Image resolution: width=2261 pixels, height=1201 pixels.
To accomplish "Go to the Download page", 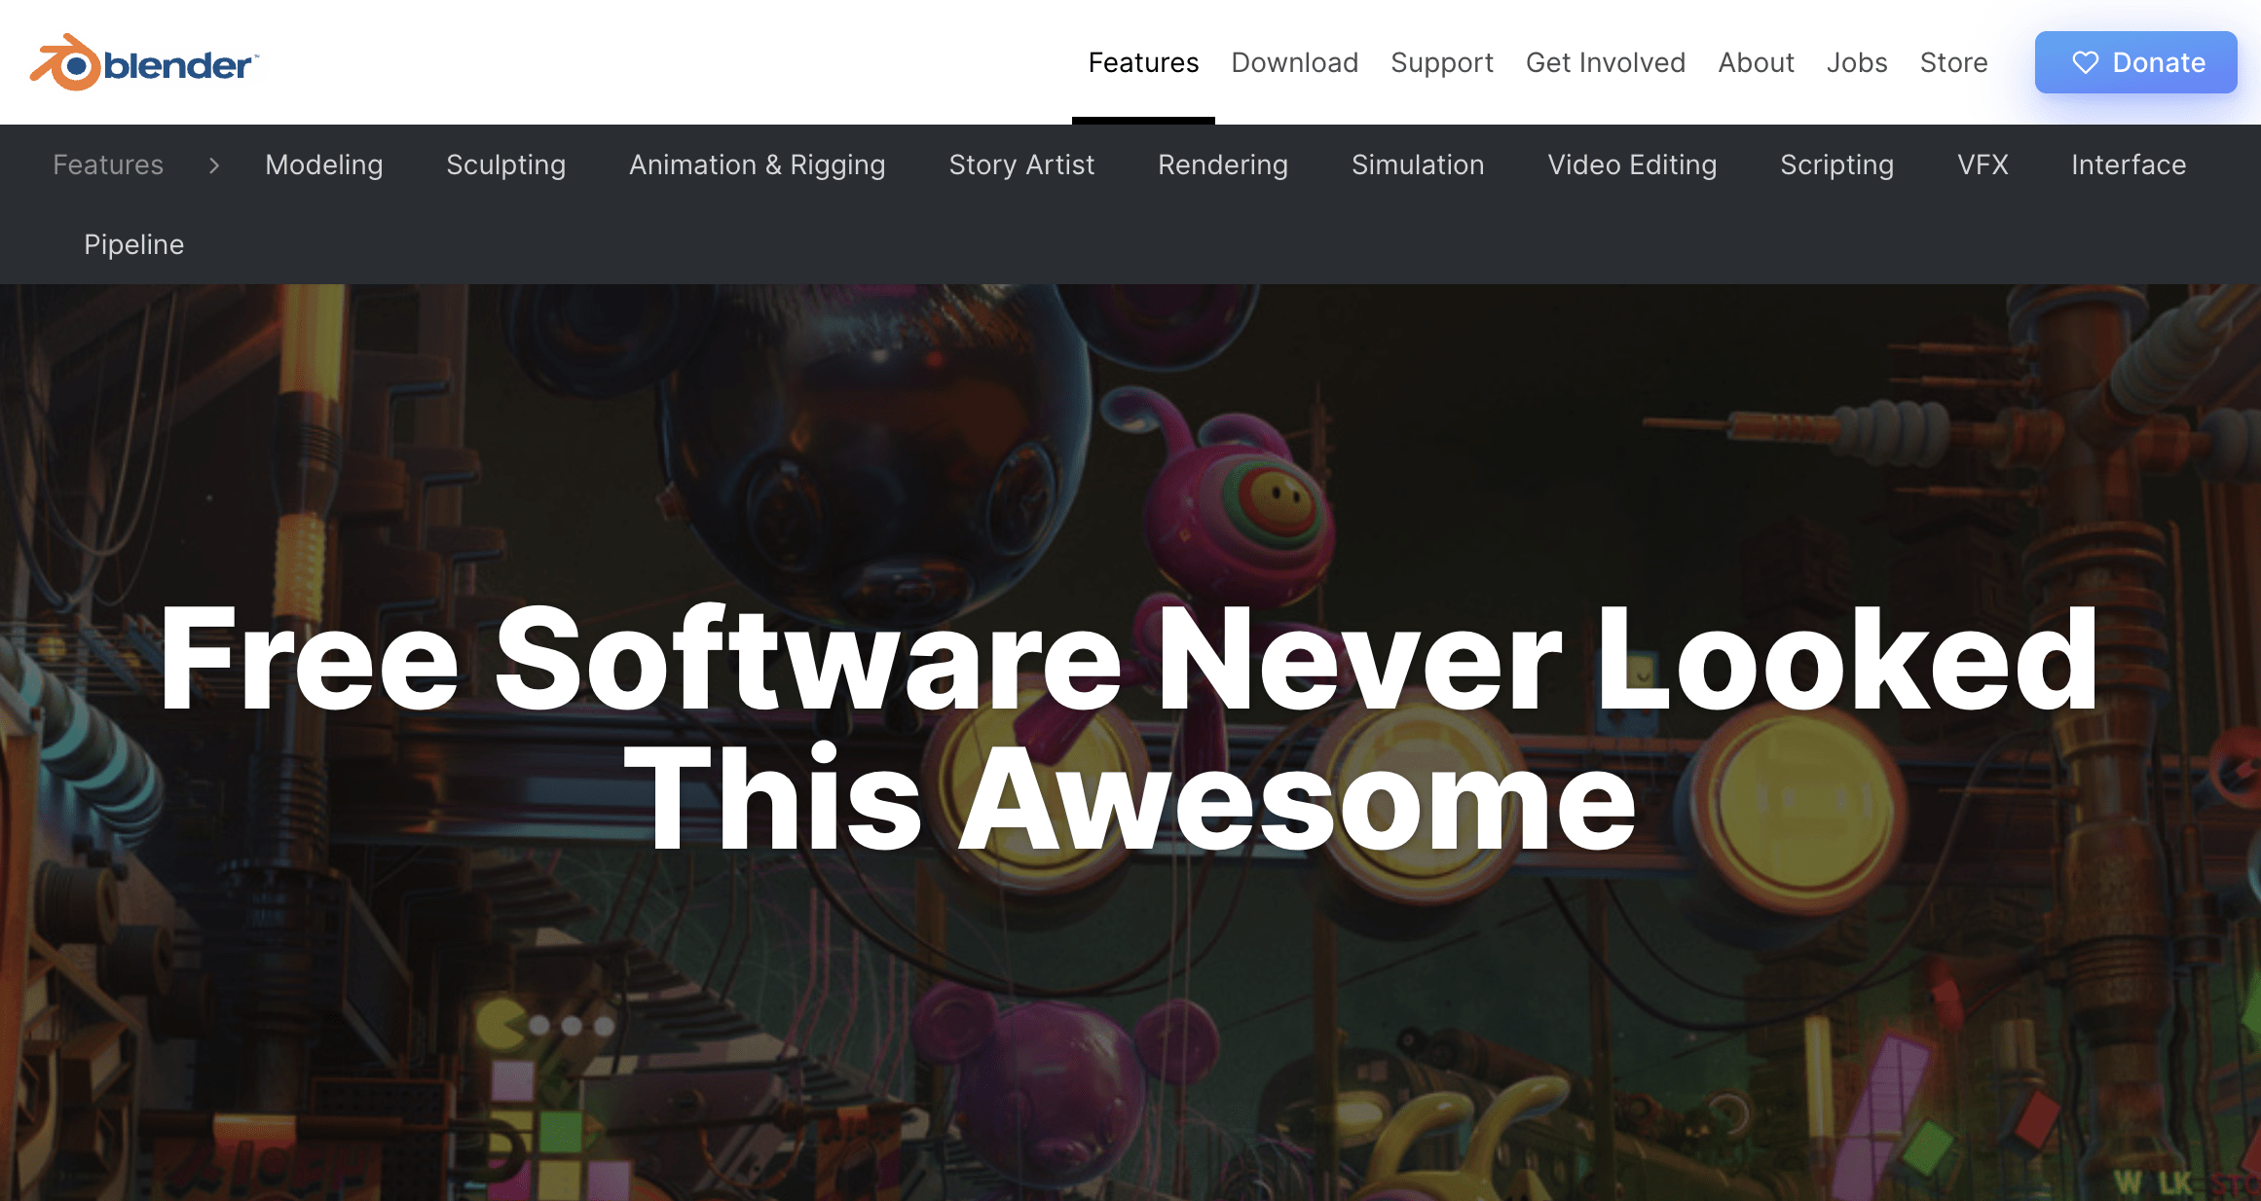I will pyautogui.click(x=1294, y=62).
